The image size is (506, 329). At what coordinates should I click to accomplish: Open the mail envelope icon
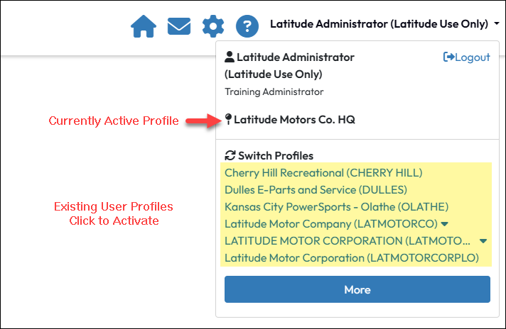click(178, 26)
